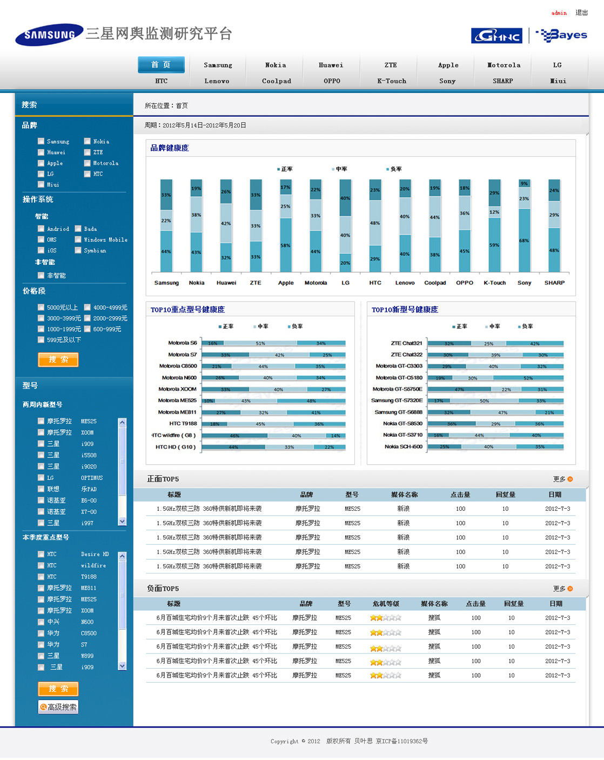
Task: Click the Motorola S6 bar in TOP10重点型号健康度
Action: coord(274,343)
